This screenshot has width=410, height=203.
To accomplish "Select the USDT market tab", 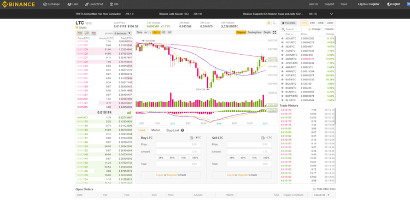I will [330, 23].
